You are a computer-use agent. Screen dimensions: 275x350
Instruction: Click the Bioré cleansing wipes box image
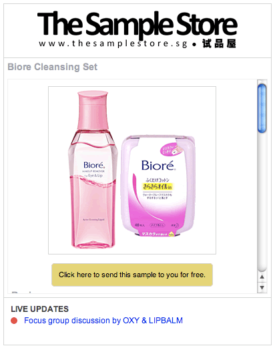tap(158, 186)
